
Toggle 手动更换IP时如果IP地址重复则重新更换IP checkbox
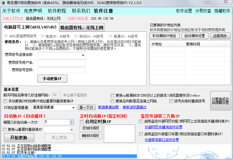point(5,101)
